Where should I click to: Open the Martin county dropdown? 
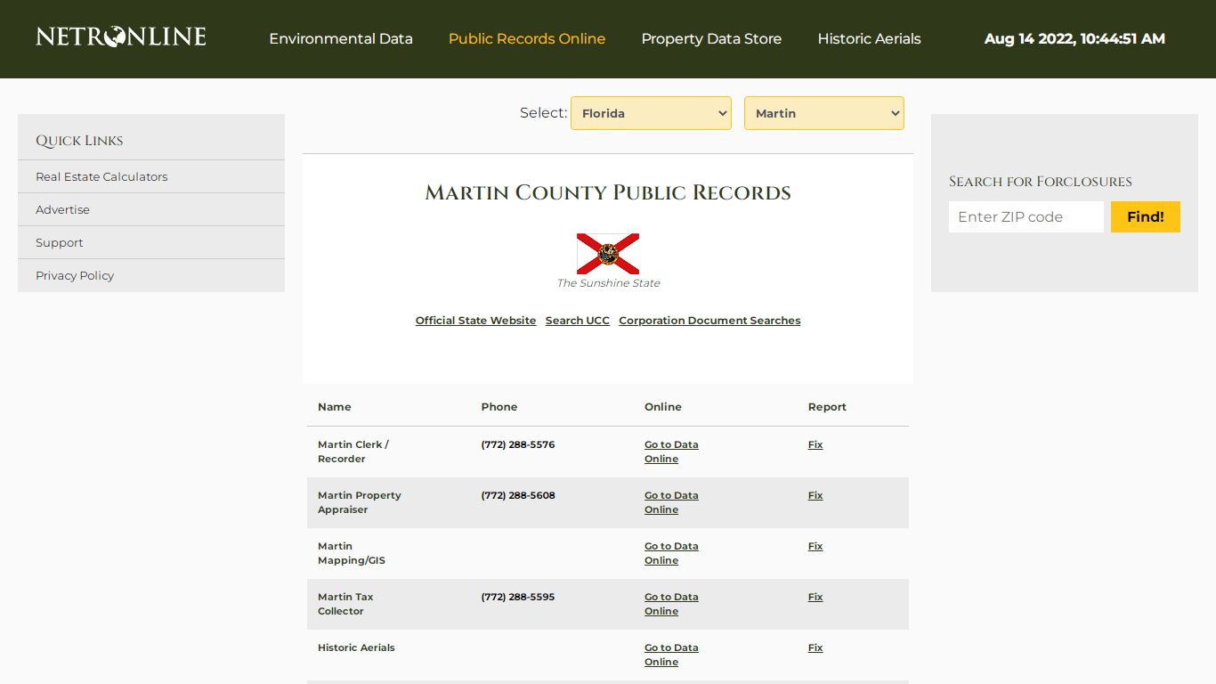pos(824,113)
